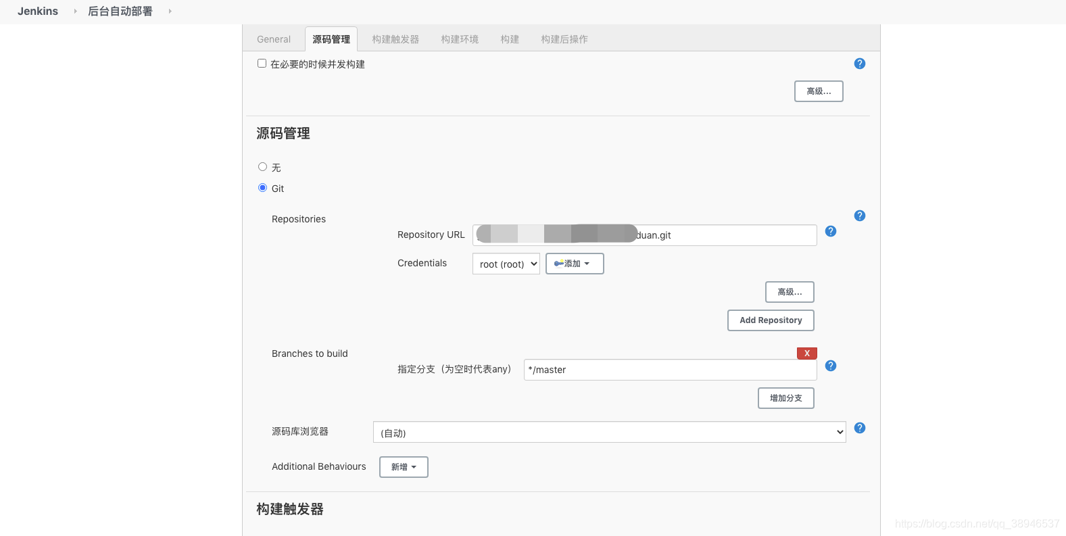The width and height of the screenshot is (1066, 536).
Task: Open the 添加 credentials dropdown button
Action: 575,264
